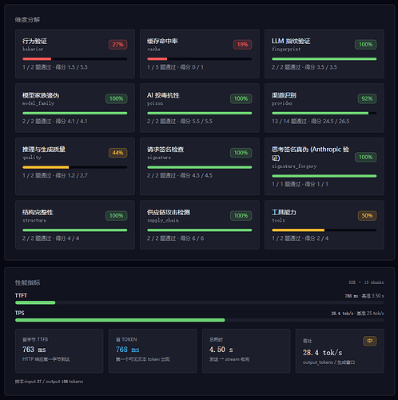Select the signature_forgery Anthropic verification card

point(324,166)
